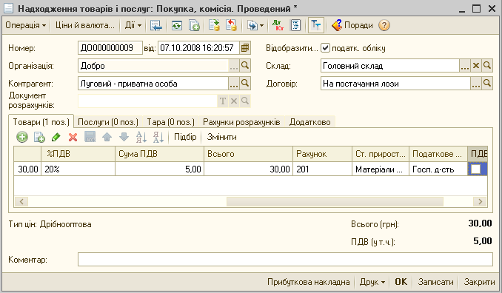Click the Госп. д-сть cell in Податкове column
Image resolution: width=502 pixels, height=293 pixels.
(x=438, y=169)
